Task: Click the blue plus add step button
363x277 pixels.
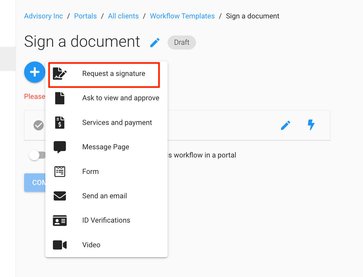Action: point(35,72)
